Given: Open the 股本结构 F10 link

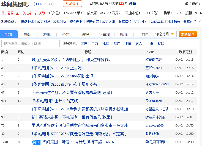Looking at the screenshot, I should pyautogui.click(x=125, y=21).
